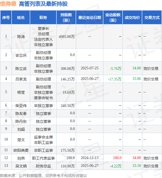Click the name 刘超
The width and height of the screenshot is (162, 178).
pos(21,129)
